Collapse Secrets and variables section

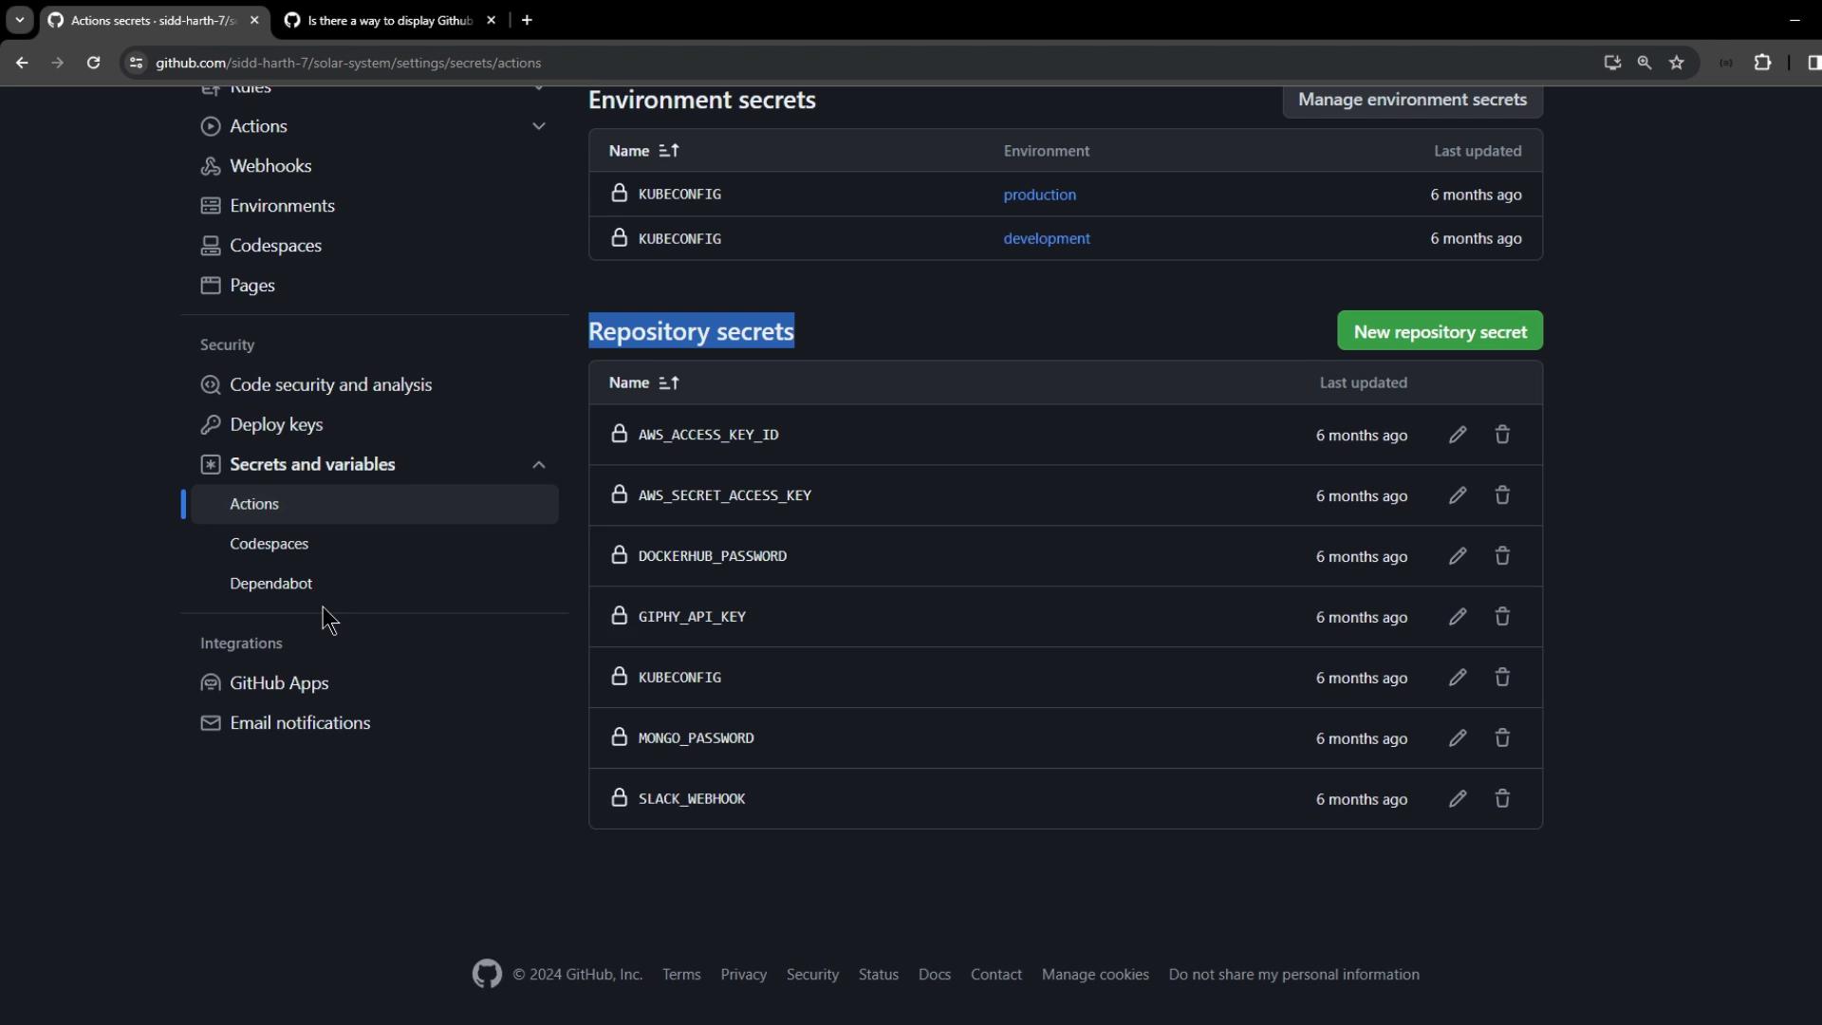pos(538,465)
